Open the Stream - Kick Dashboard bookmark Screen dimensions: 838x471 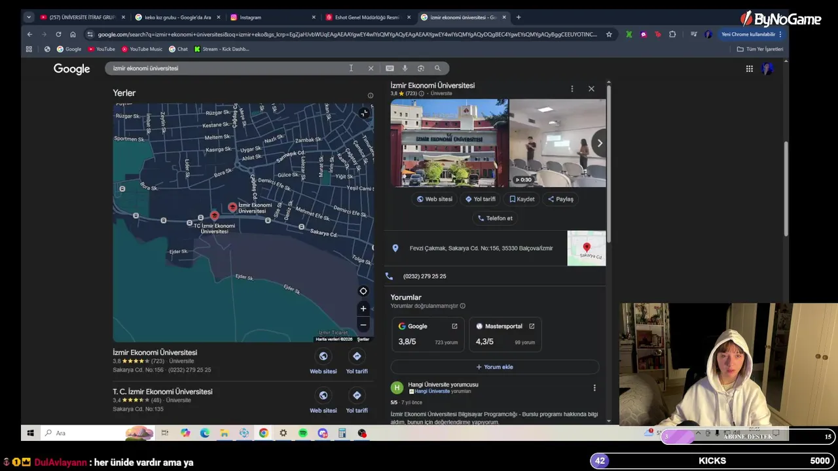[x=221, y=49]
